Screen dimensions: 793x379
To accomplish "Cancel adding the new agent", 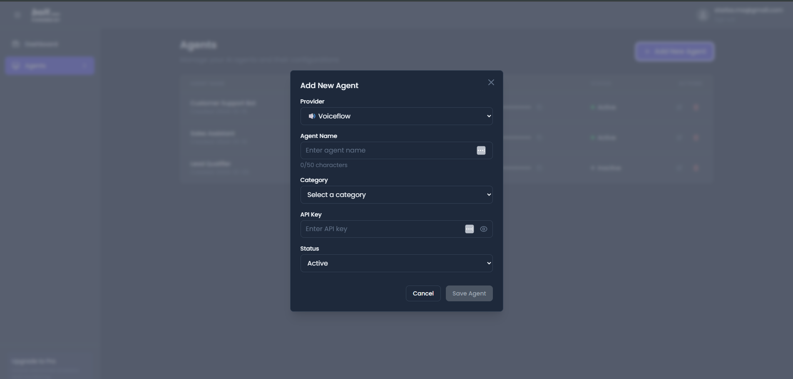I will [423, 293].
